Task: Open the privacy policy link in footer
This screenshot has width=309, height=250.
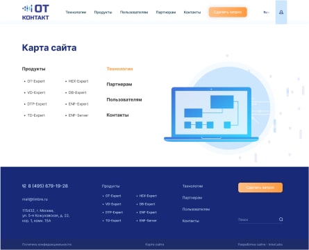Action: tap(47, 244)
